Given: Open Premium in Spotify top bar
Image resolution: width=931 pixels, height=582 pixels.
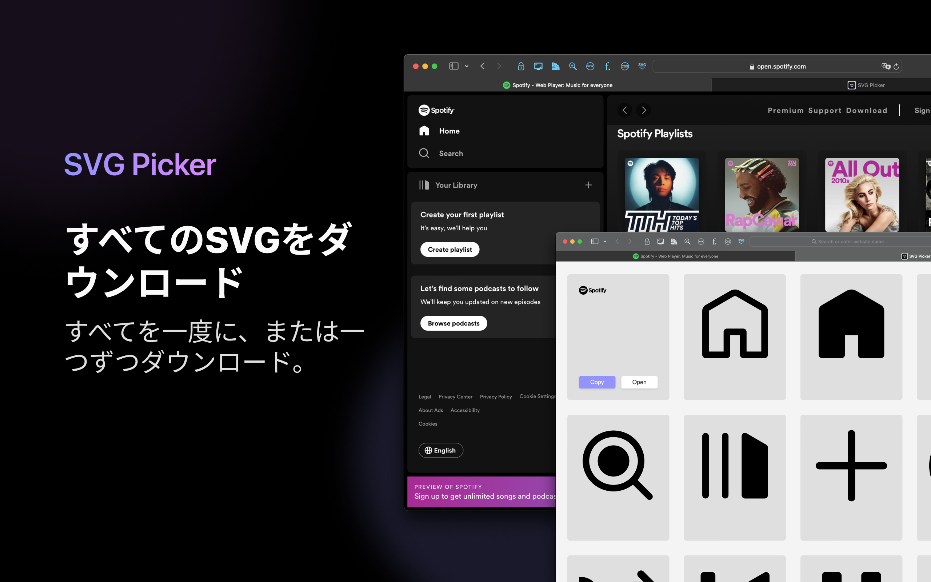Looking at the screenshot, I should (786, 111).
